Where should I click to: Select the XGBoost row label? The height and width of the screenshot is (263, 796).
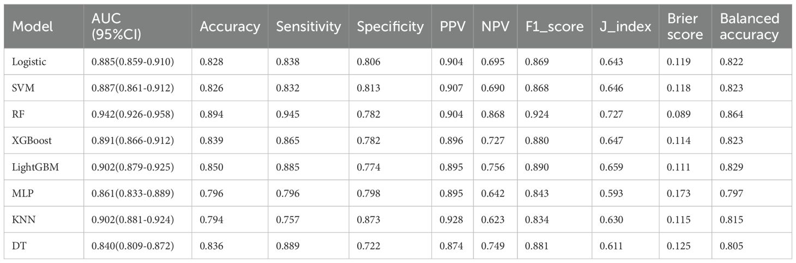[x=31, y=140]
